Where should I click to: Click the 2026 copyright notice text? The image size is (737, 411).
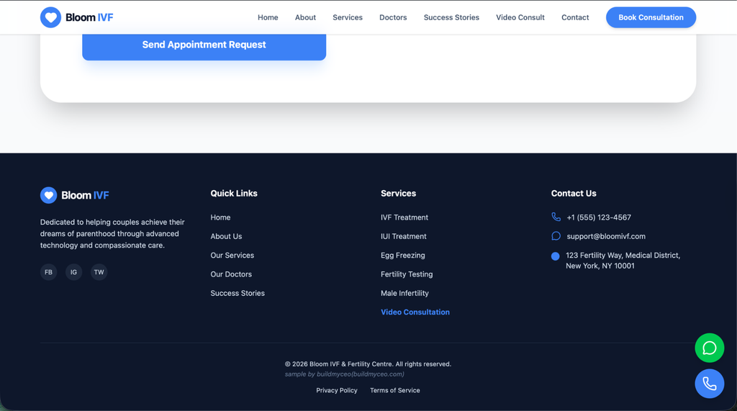[368, 364]
